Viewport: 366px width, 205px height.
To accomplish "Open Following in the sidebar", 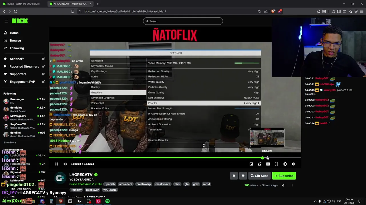I will pyautogui.click(x=17, y=48).
